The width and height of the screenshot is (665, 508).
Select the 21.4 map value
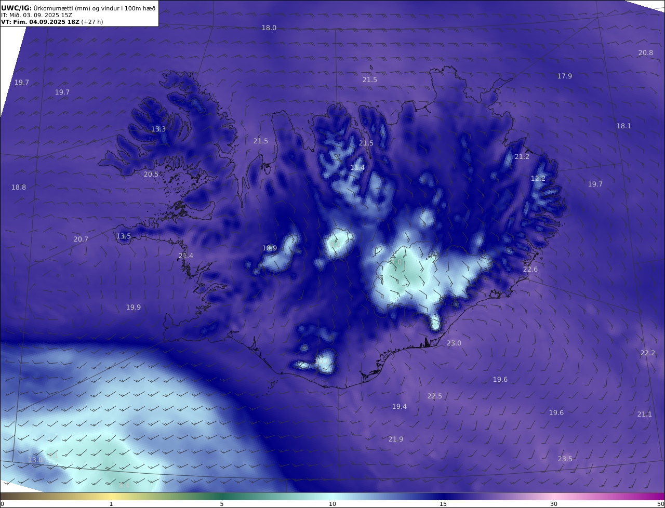click(186, 256)
